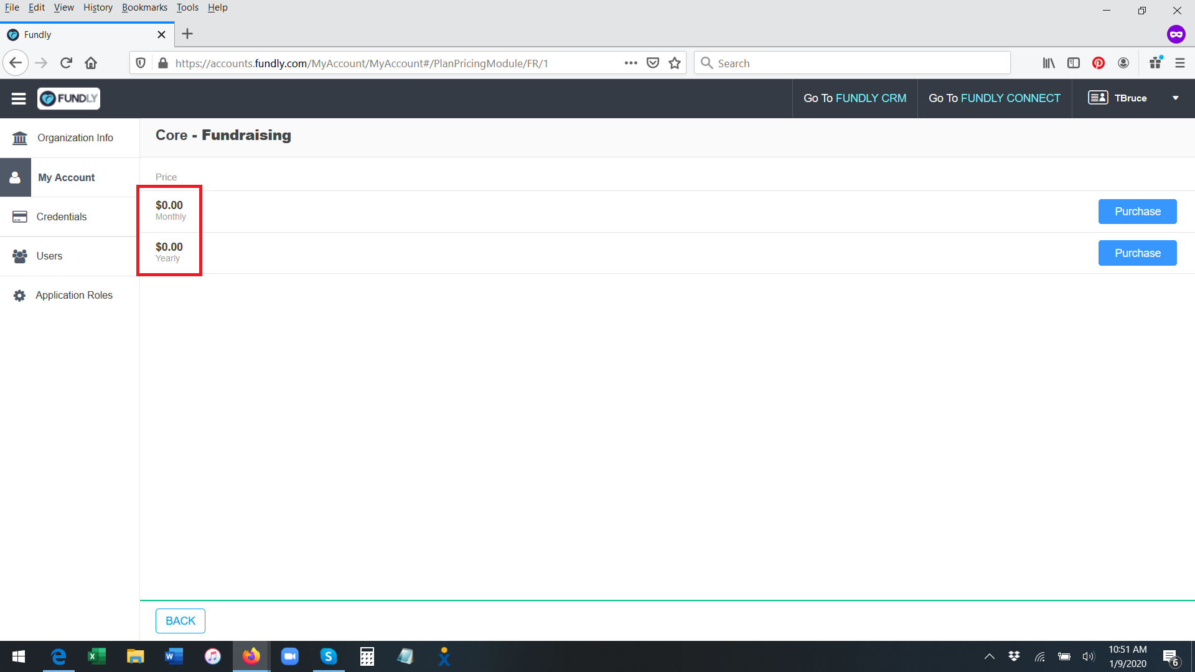Click the gift extension icon
The height and width of the screenshot is (672, 1195).
pos(1156,63)
